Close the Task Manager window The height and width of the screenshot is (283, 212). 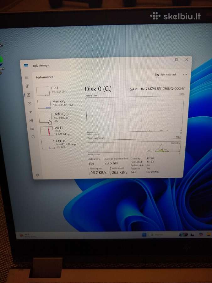[187, 59]
